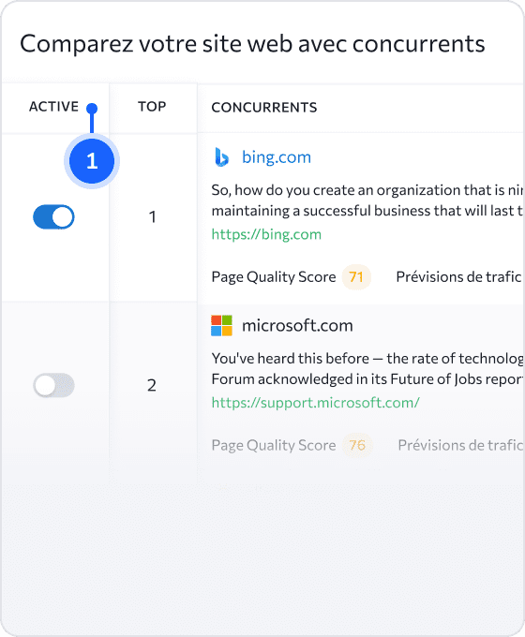Select the CONCURRENTS column header
The height and width of the screenshot is (637, 525).
point(264,107)
